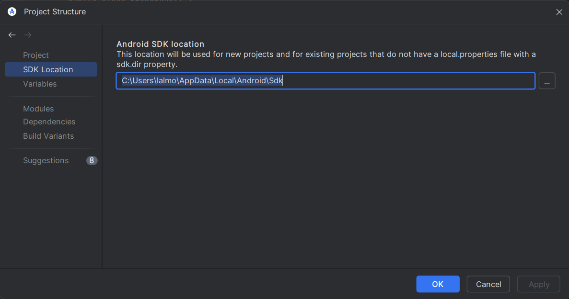Close the Project Structure dialog
Image resolution: width=569 pixels, height=299 pixels.
pyautogui.click(x=559, y=12)
